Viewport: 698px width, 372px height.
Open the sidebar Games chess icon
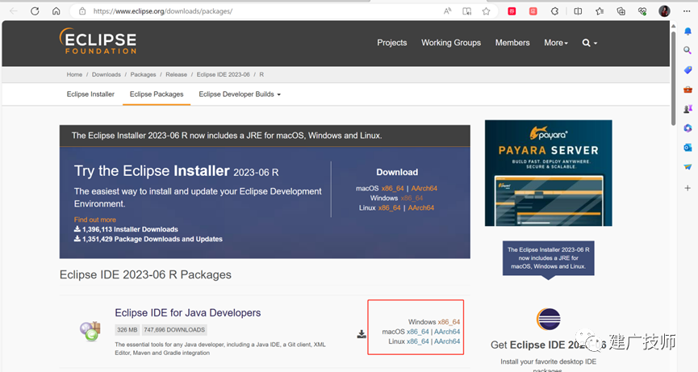tap(688, 109)
